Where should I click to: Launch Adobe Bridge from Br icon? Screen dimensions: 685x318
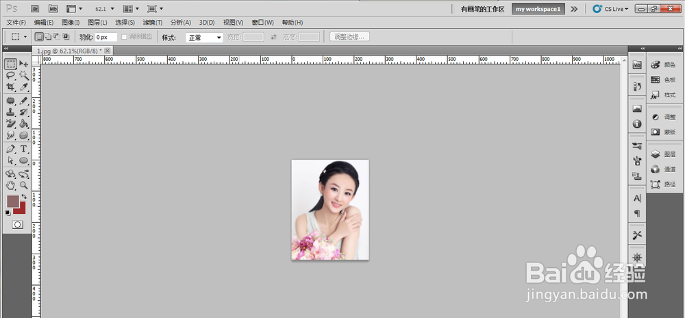click(36, 8)
